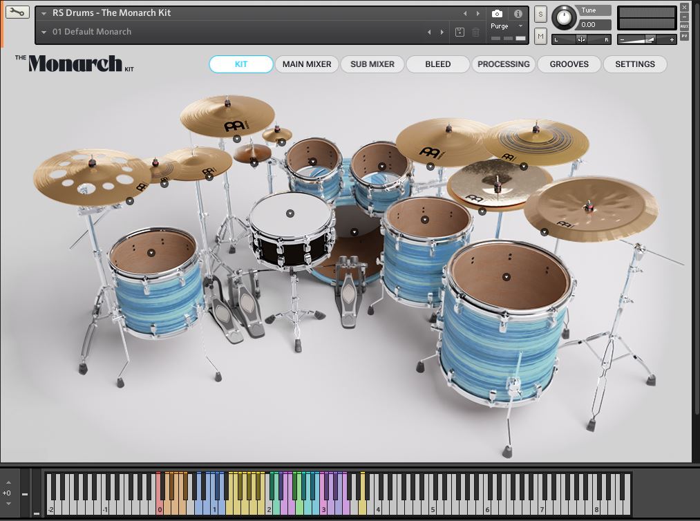Toggle the PV performance view button
The image size is (700, 521).
pos(684,36)
